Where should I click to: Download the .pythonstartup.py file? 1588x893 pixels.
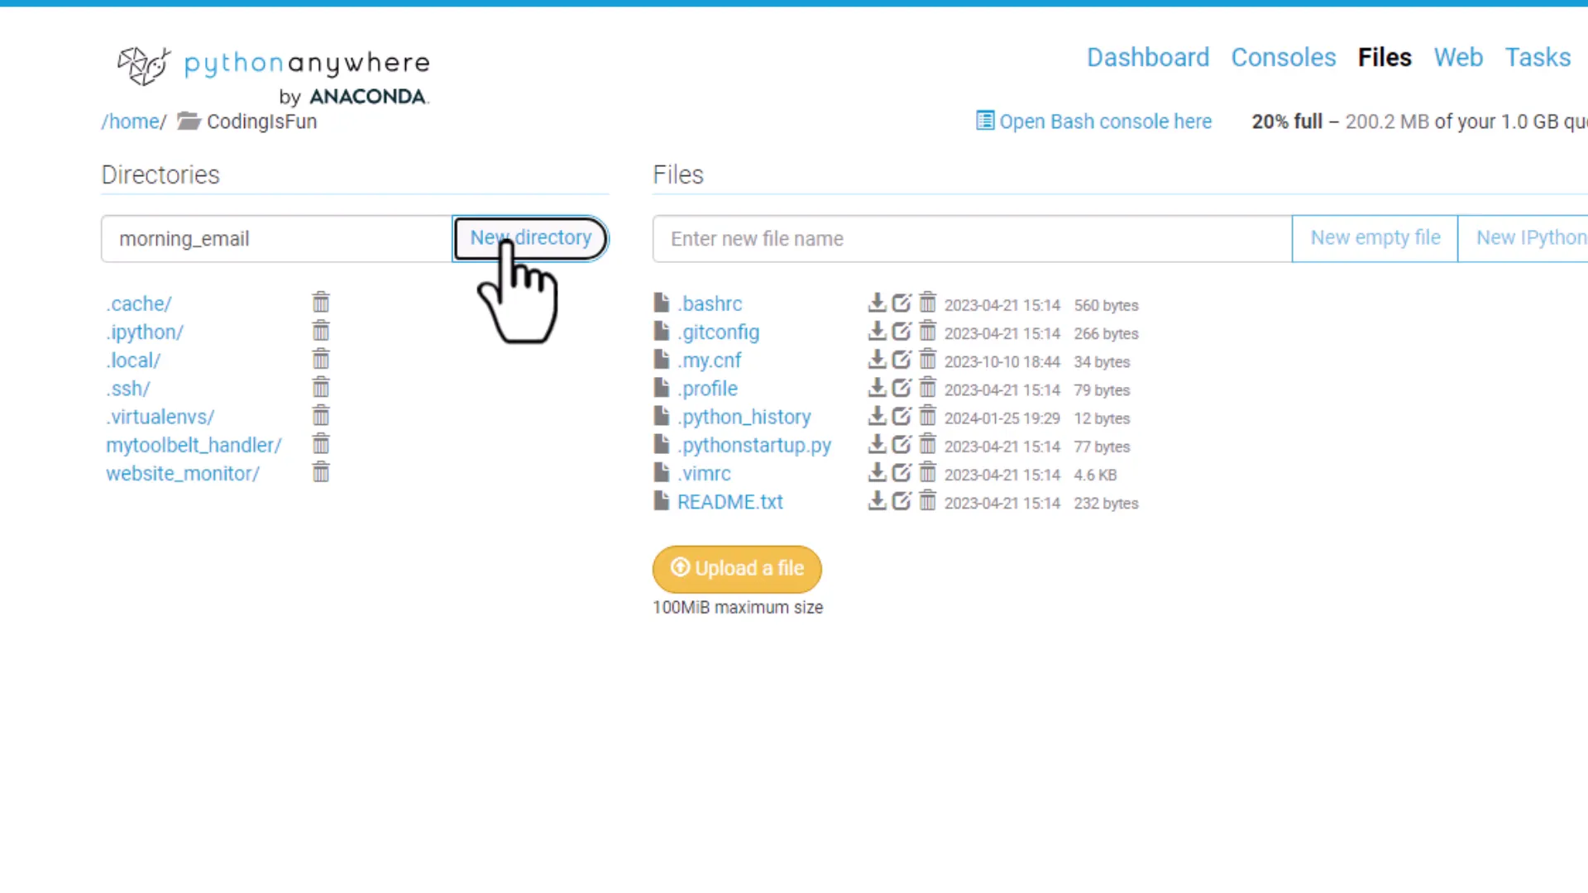[x=877, y=444]
